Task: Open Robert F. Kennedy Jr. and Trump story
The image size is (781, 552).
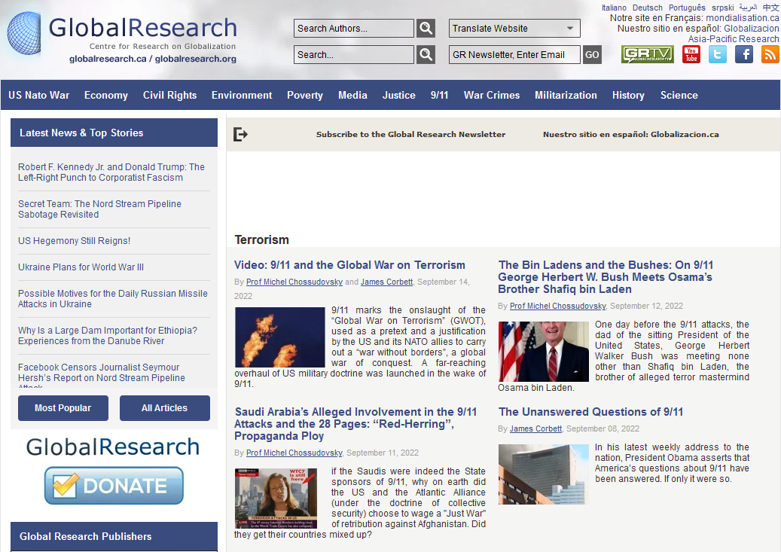Action: click(x=111, y=172)
